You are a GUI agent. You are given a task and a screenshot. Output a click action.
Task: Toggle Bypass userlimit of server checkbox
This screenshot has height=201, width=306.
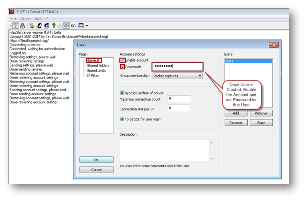[122, 93]
